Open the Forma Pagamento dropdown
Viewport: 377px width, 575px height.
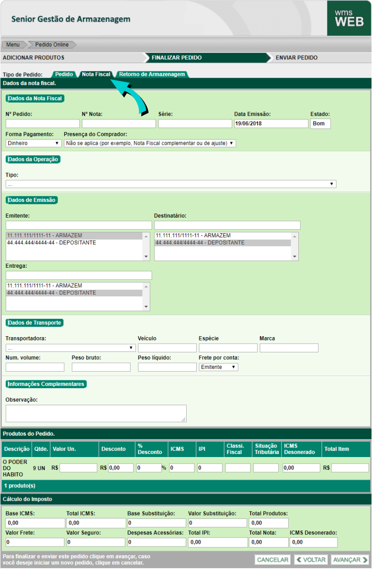[x=34, y=143]
